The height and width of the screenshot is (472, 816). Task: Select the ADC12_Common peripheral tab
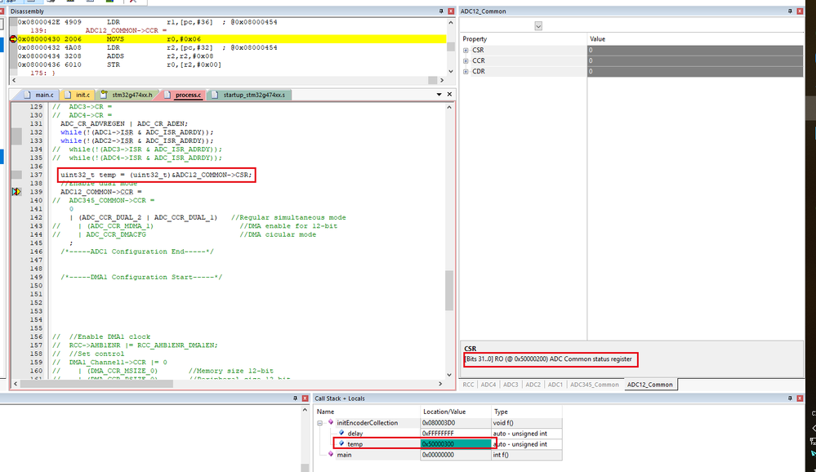[649, 385]
